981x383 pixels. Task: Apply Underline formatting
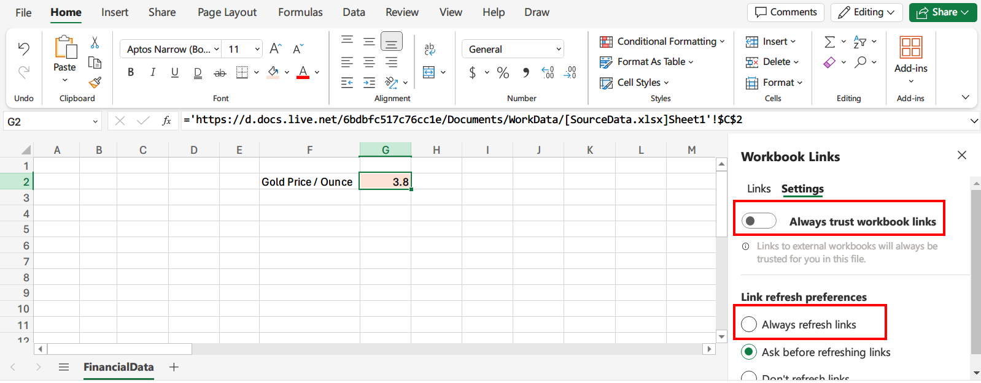tap(175, 72)
